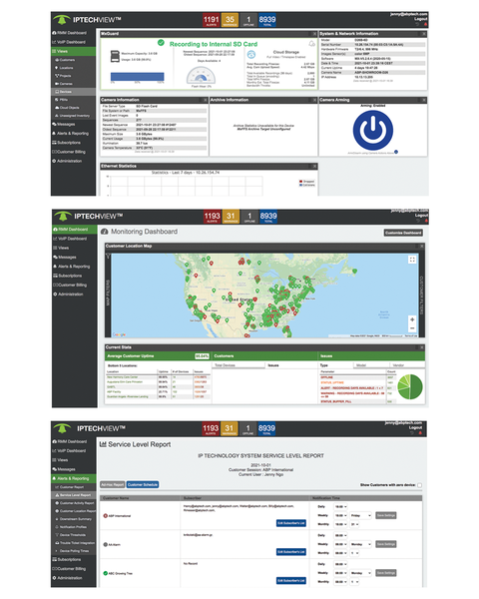Viewport: 479px width, 599px height.
Task: Open the Monthly day 31 dropdown for ABP International
Action: pyautogui.click(x=355, y=524)
